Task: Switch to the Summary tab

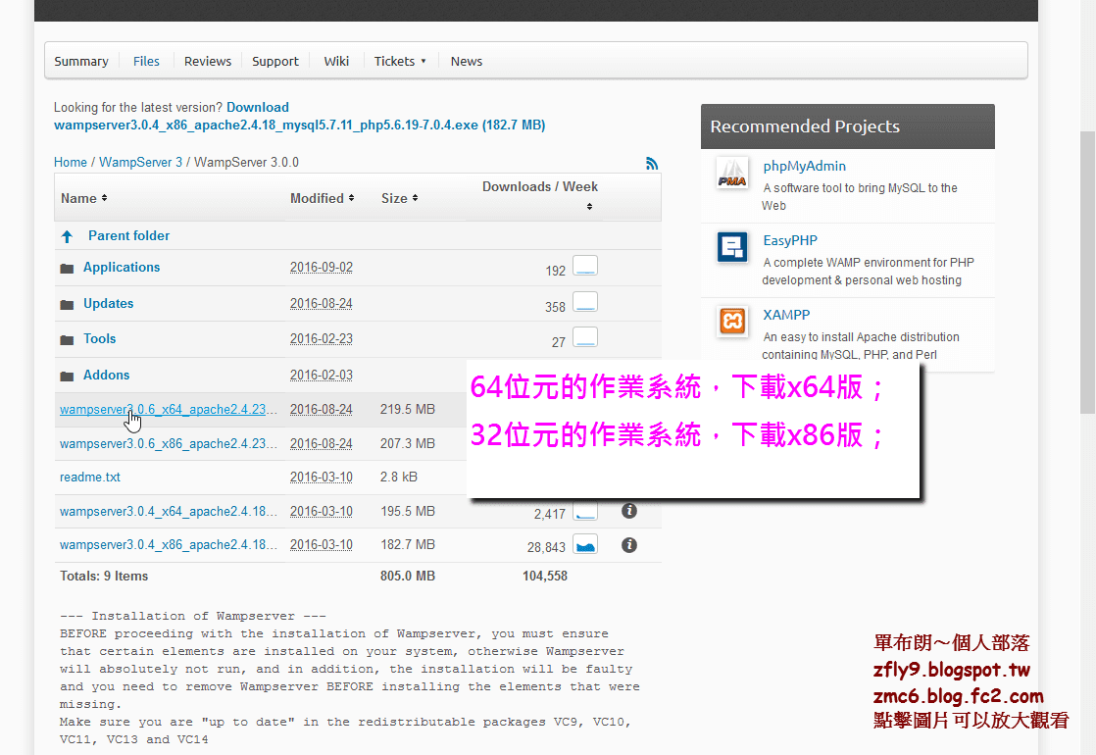Action: coord(81,62)
